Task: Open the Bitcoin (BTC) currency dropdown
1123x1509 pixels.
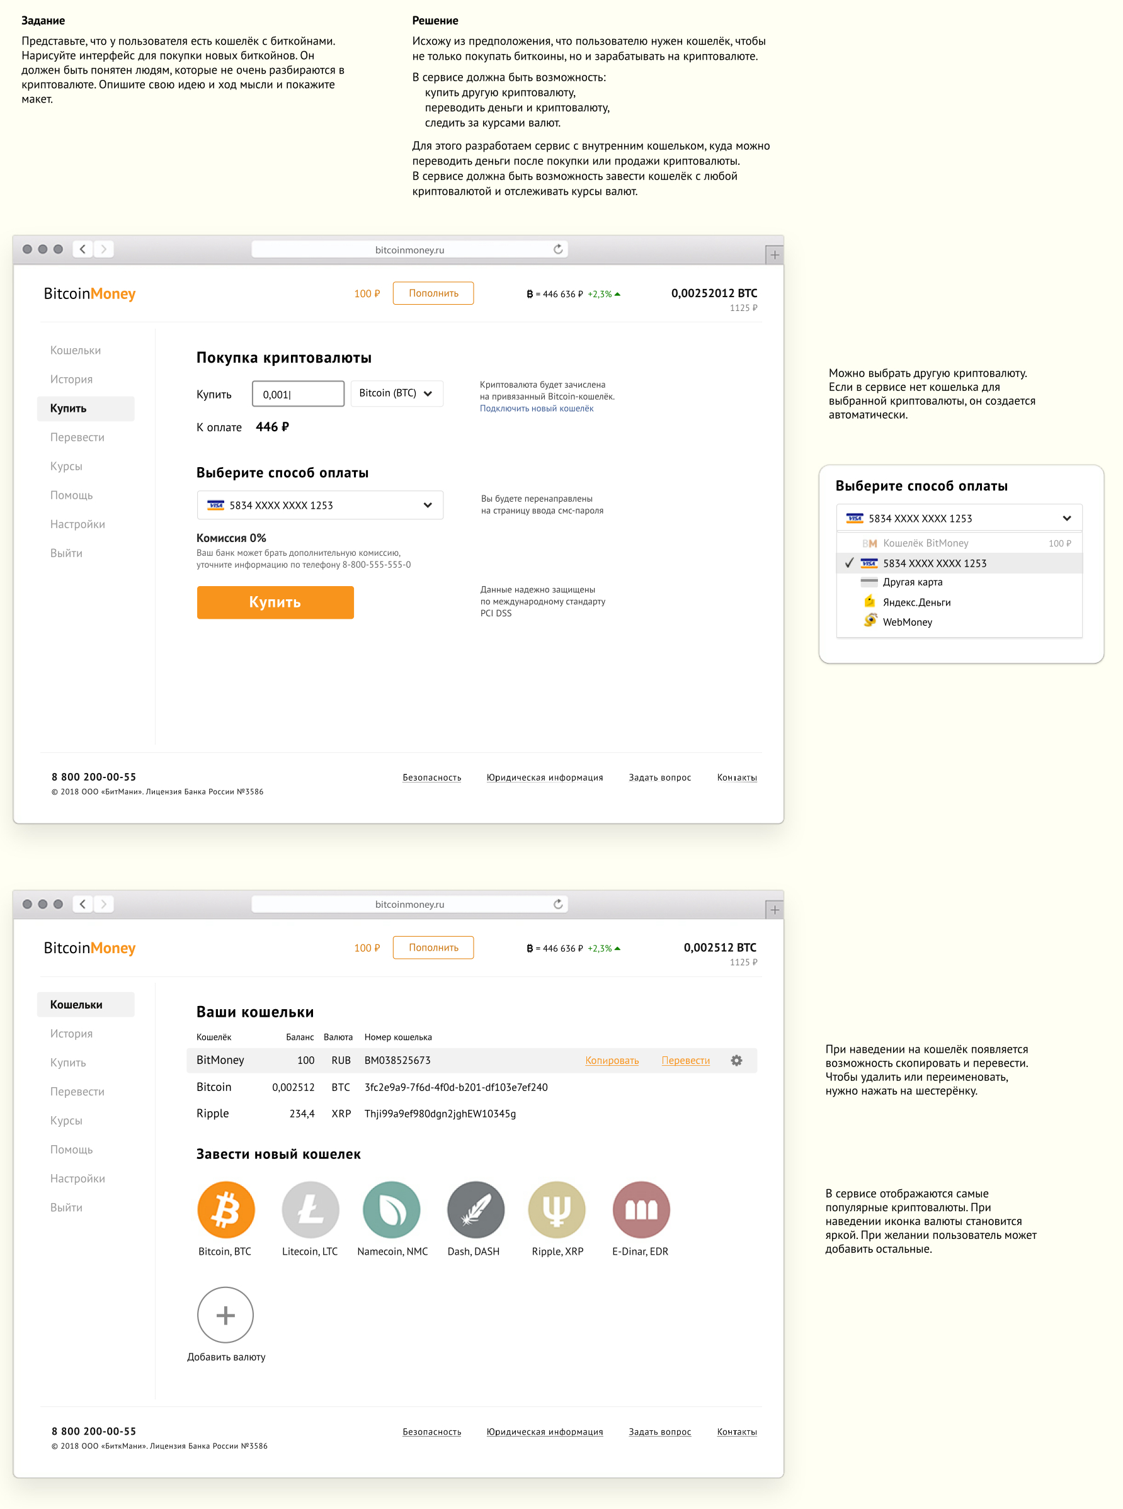Action: pyautogui.click(x=396, y=393)
